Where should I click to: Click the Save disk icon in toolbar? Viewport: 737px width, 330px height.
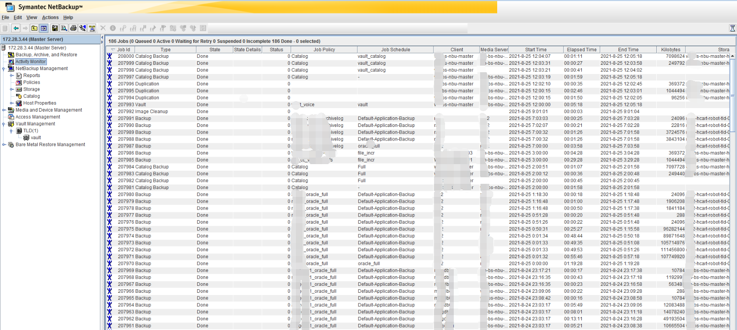click(55, 28)
